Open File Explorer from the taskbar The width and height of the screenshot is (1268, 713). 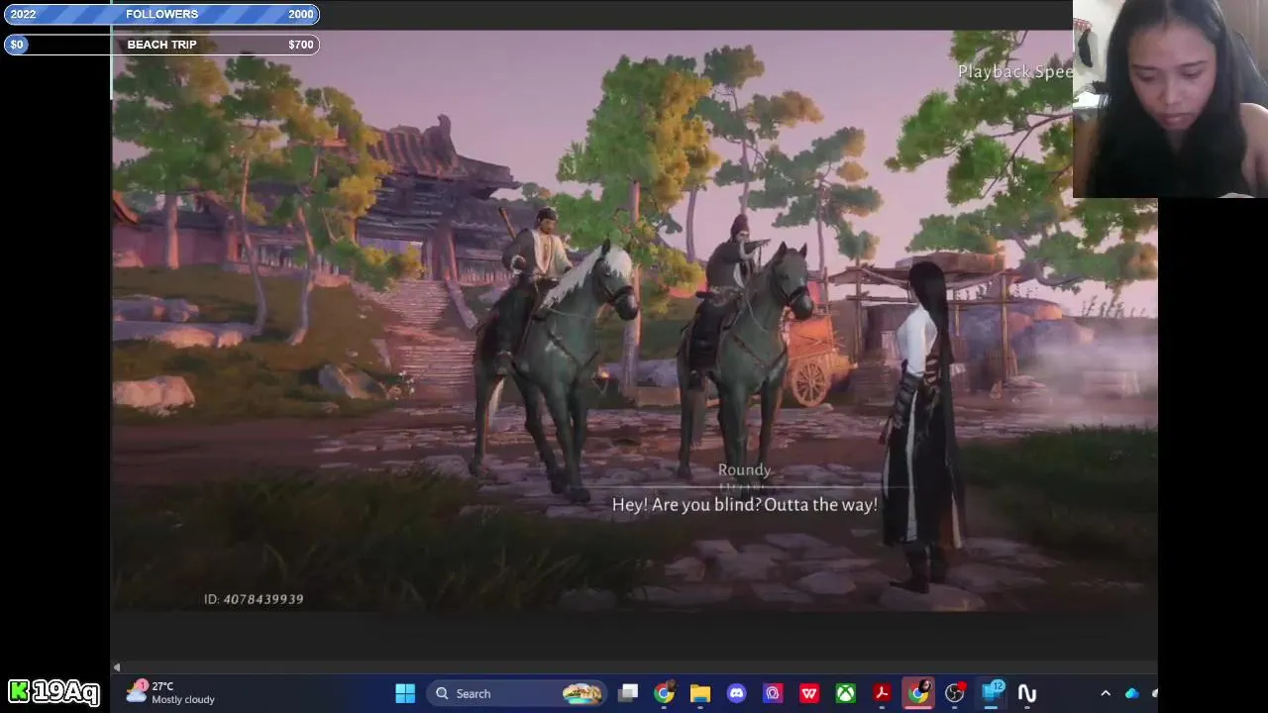[700, 693]
